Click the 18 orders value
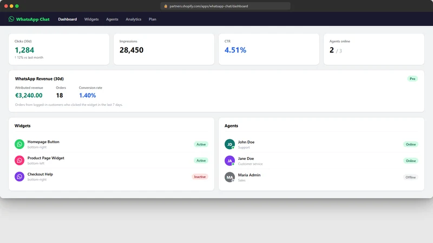Screen dimensions: 433x243 pyautogui.click(x=60, y=96)
